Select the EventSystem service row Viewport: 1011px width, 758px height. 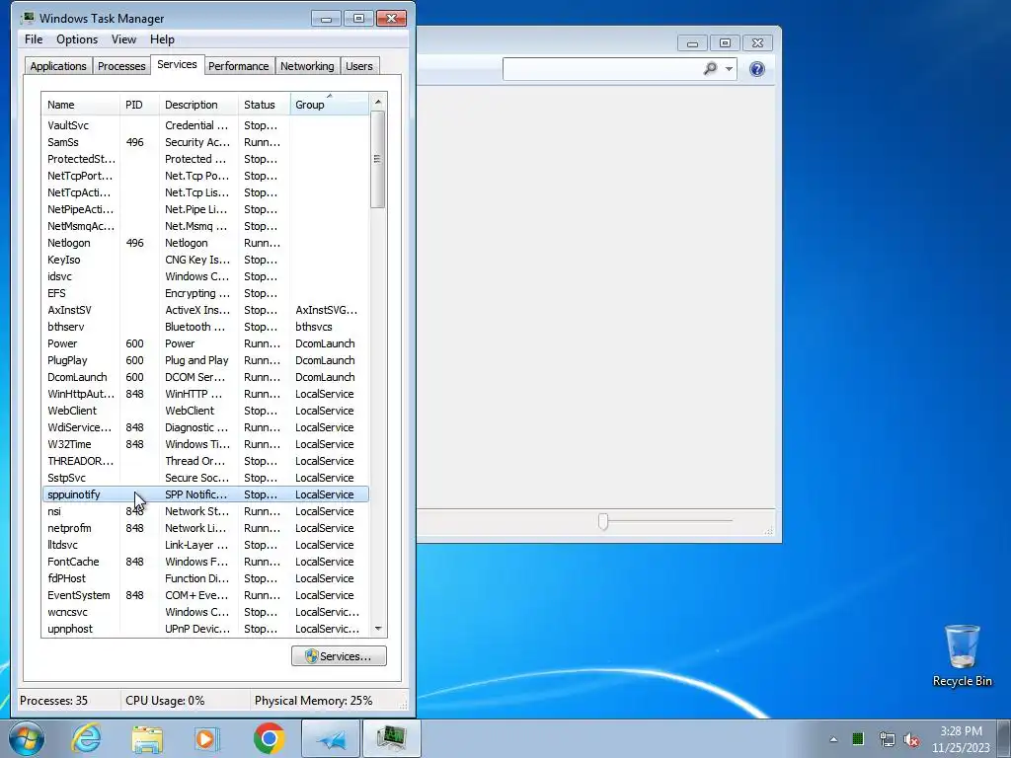click(205, 594)
